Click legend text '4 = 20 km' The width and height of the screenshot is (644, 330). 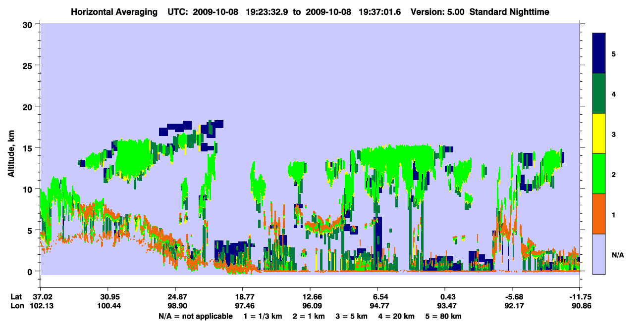(x=396, y=316)
